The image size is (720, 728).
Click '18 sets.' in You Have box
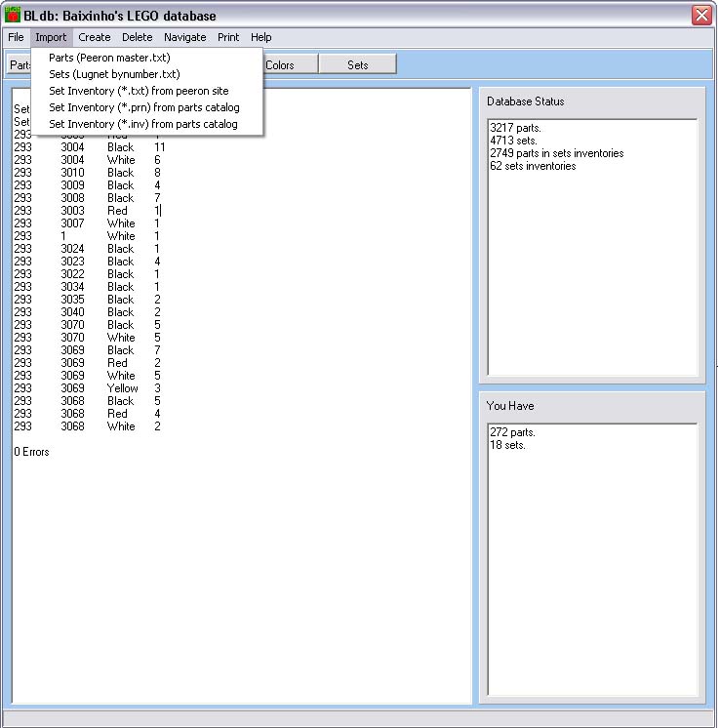508,445
